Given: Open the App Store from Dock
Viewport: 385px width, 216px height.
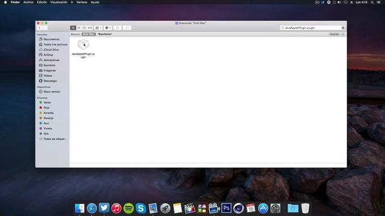Looking at the screenshot, I should click(263, 208).
